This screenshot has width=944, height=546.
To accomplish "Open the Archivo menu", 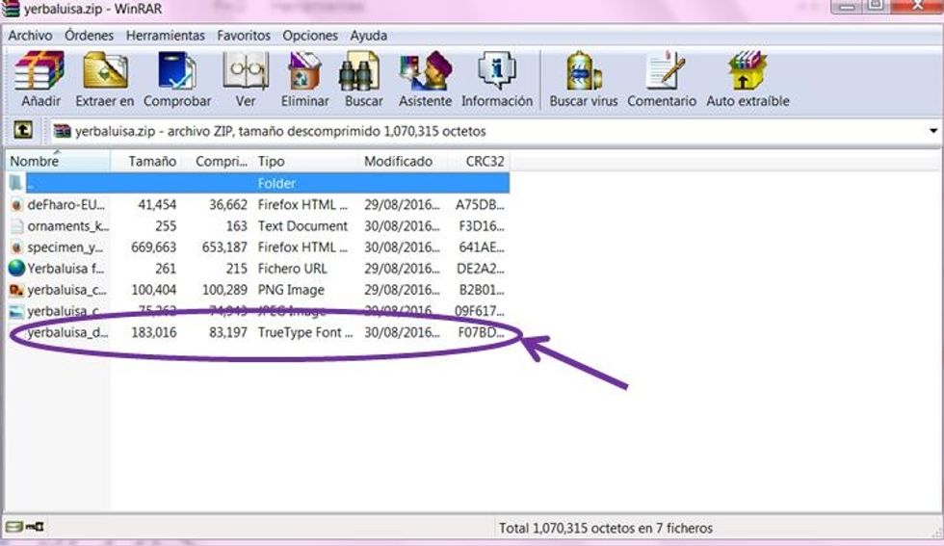I will pos(30,36).
